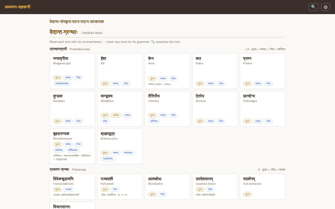This screenshot has width=335, height=209.
Task: Select the कारिका chip on the Māṇḍūkya card
Action: (116, 115)
